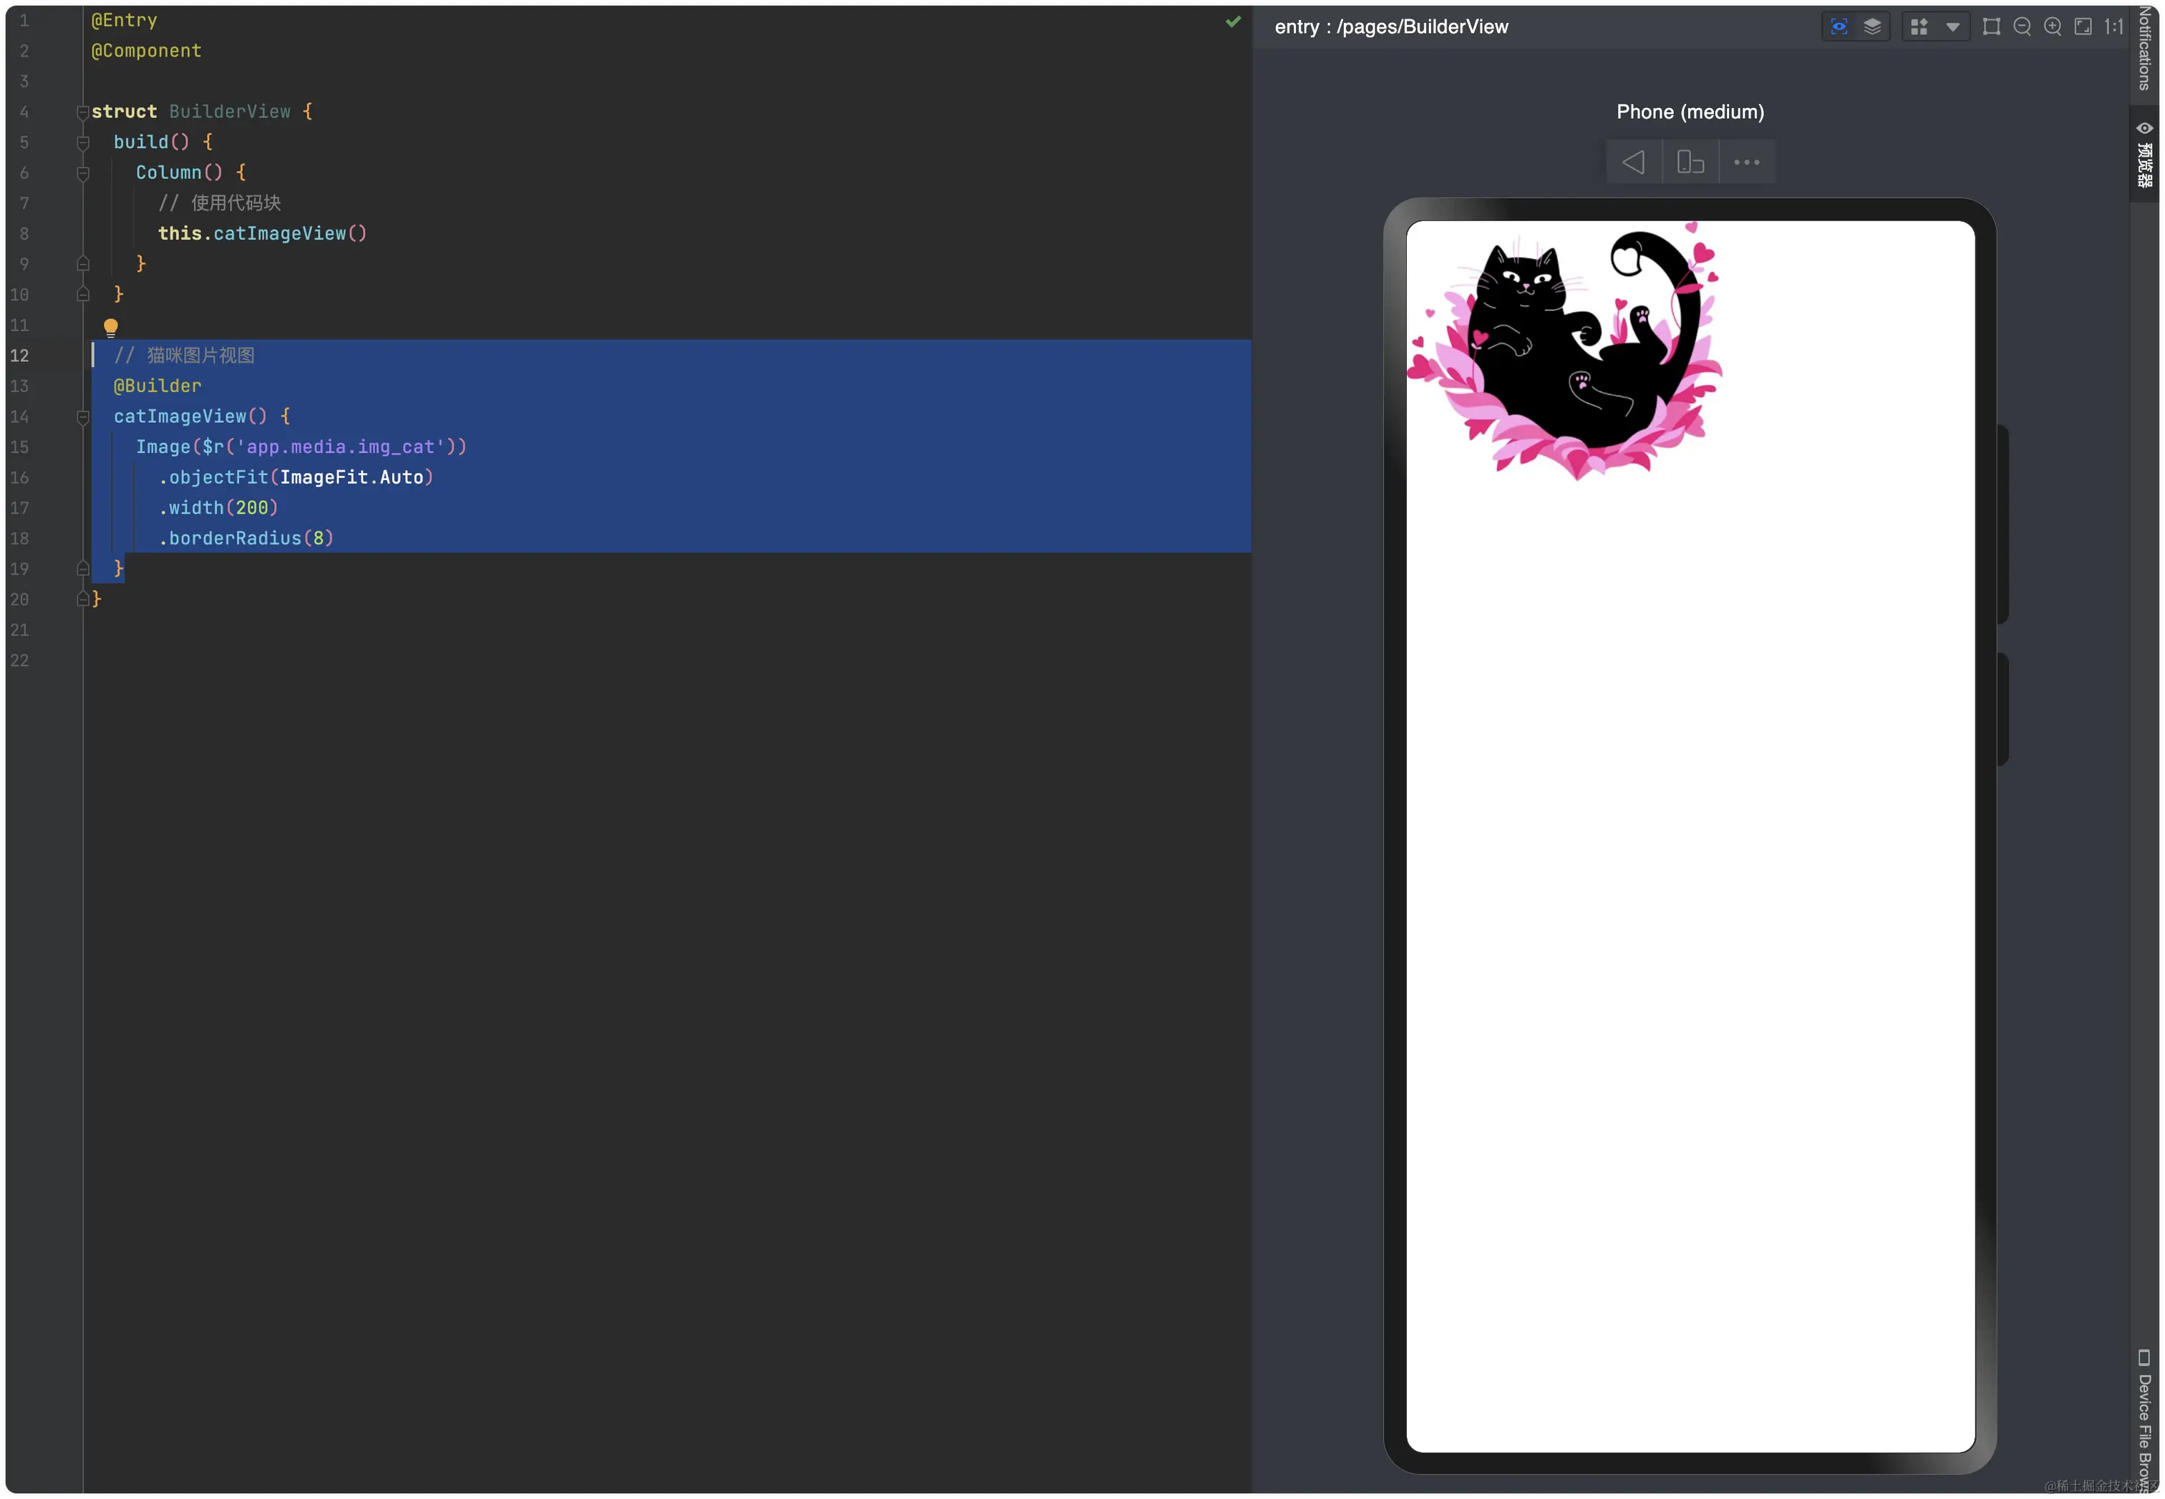Click the frame bounds square icon
This screenshot has width=2165, height=1499.
click(x=1990, y=26)
